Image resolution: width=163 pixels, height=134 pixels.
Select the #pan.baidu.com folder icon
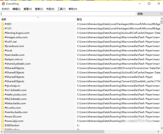[3, 55]
